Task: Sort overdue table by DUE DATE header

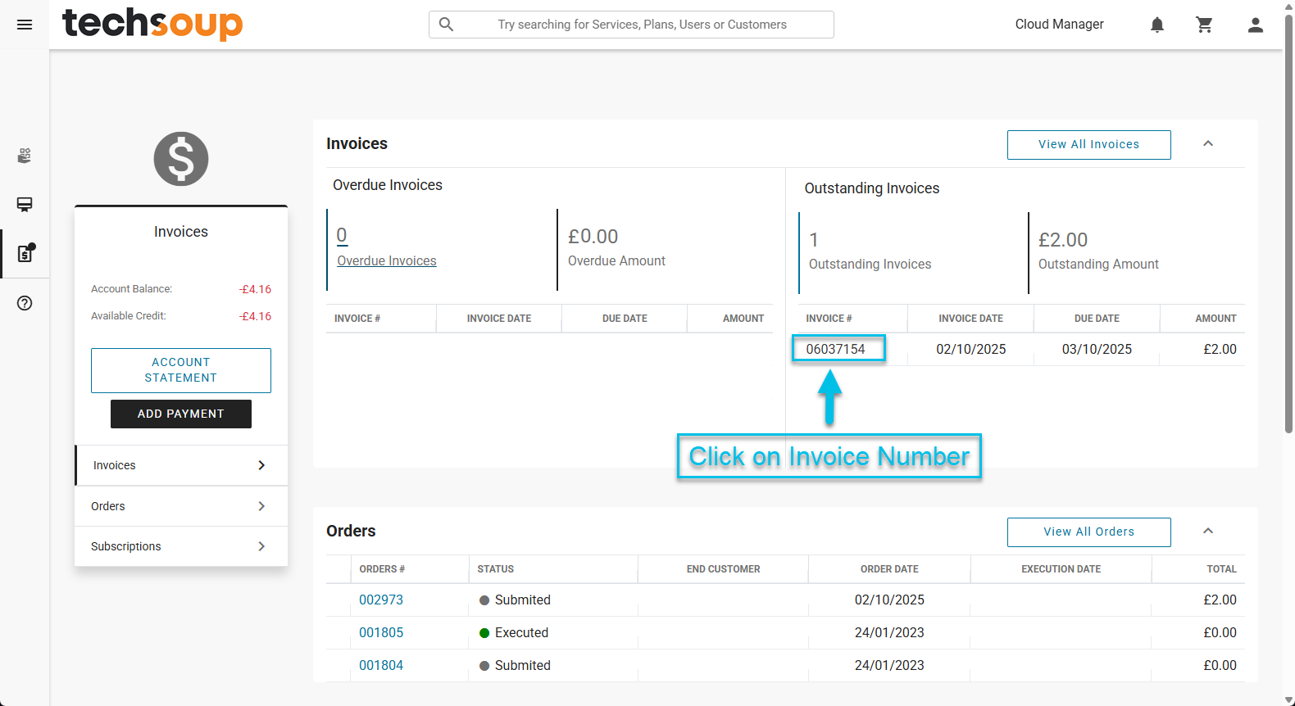Action: 625,319
